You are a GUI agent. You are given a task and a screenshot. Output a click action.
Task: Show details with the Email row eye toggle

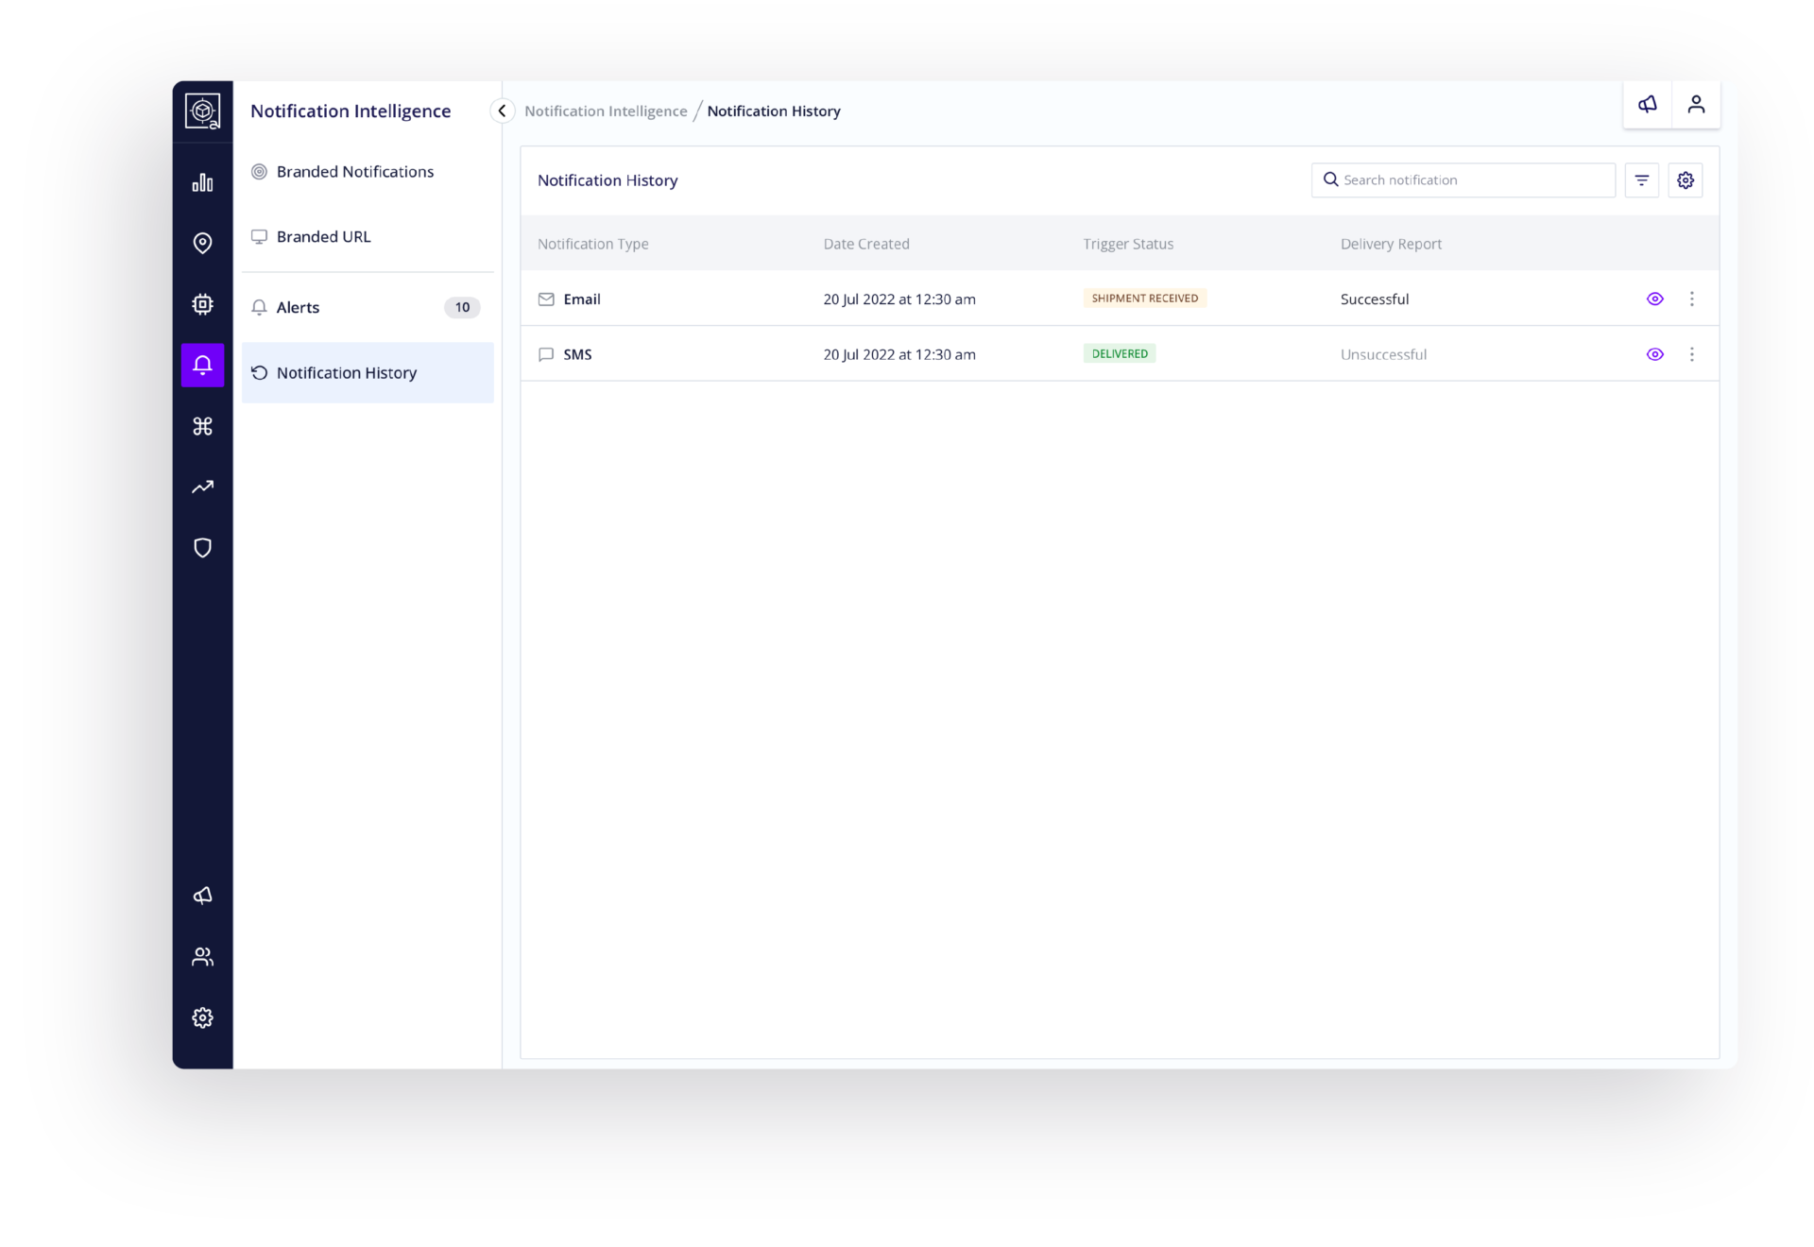click(1655, 299)
